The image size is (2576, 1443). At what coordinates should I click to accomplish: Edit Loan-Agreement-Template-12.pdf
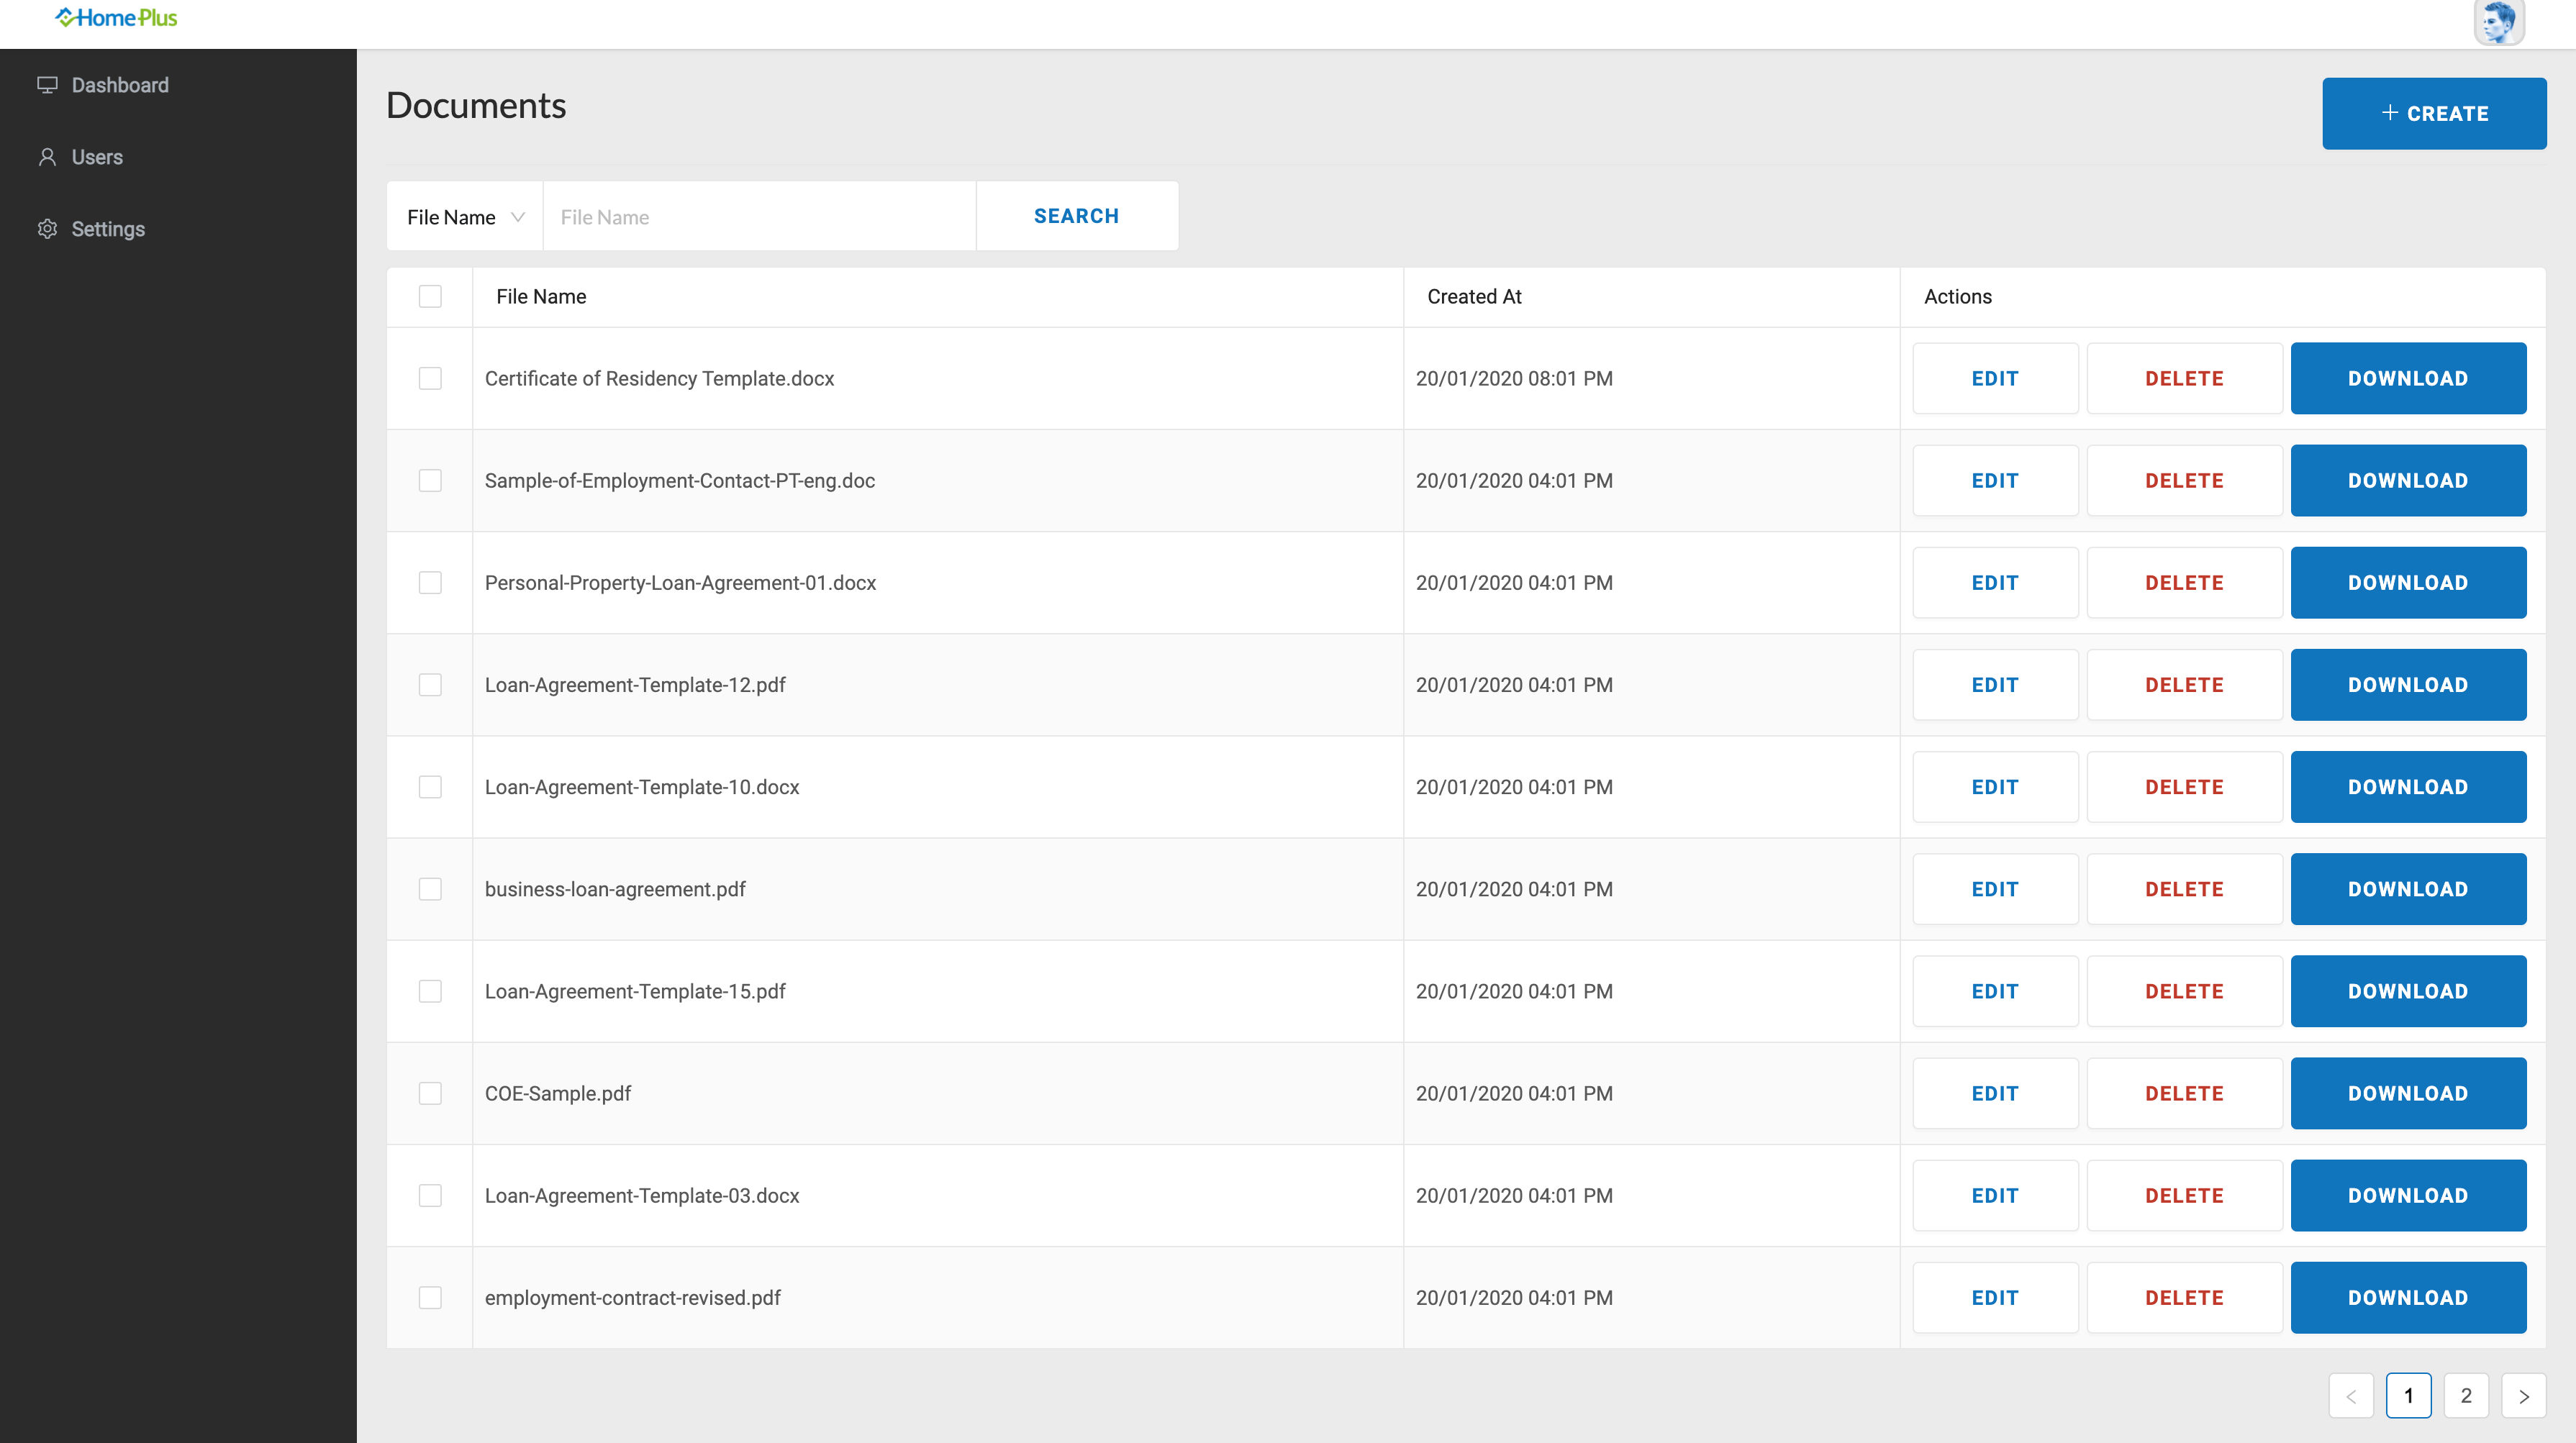(1995, 684)
